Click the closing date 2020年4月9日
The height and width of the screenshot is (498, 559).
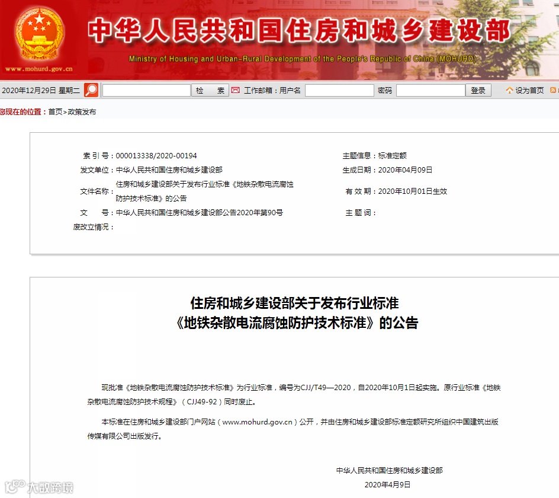click(387, 485)
